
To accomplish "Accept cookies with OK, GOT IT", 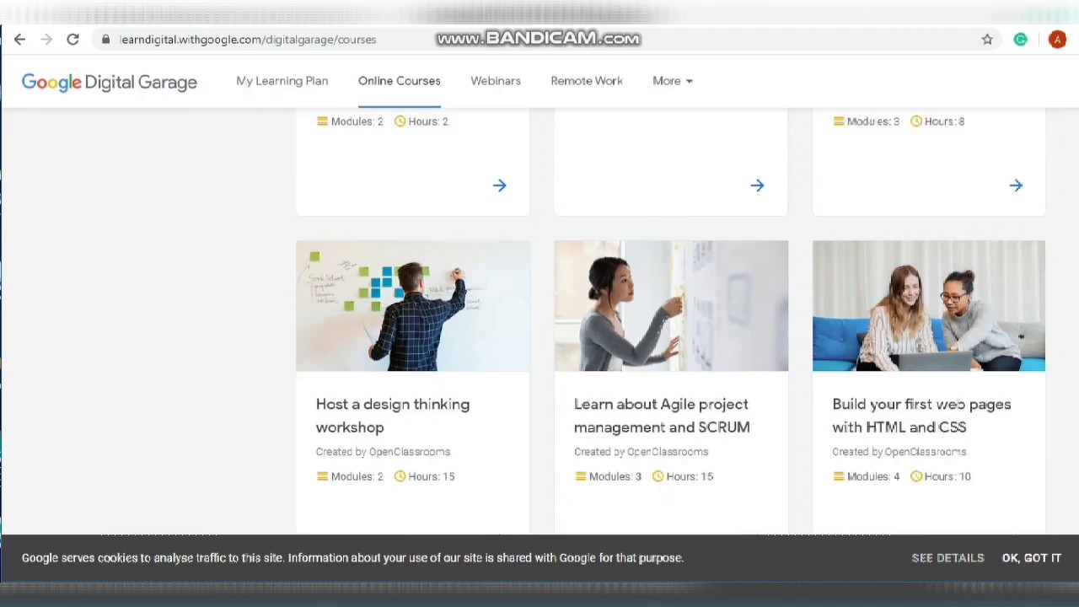I will pos(1032,558).
